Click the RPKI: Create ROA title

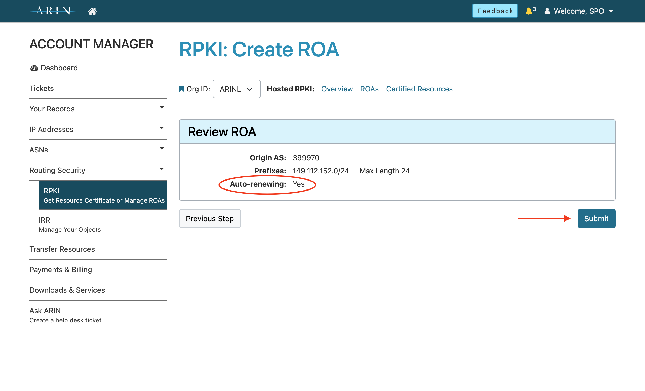point(259,49)
